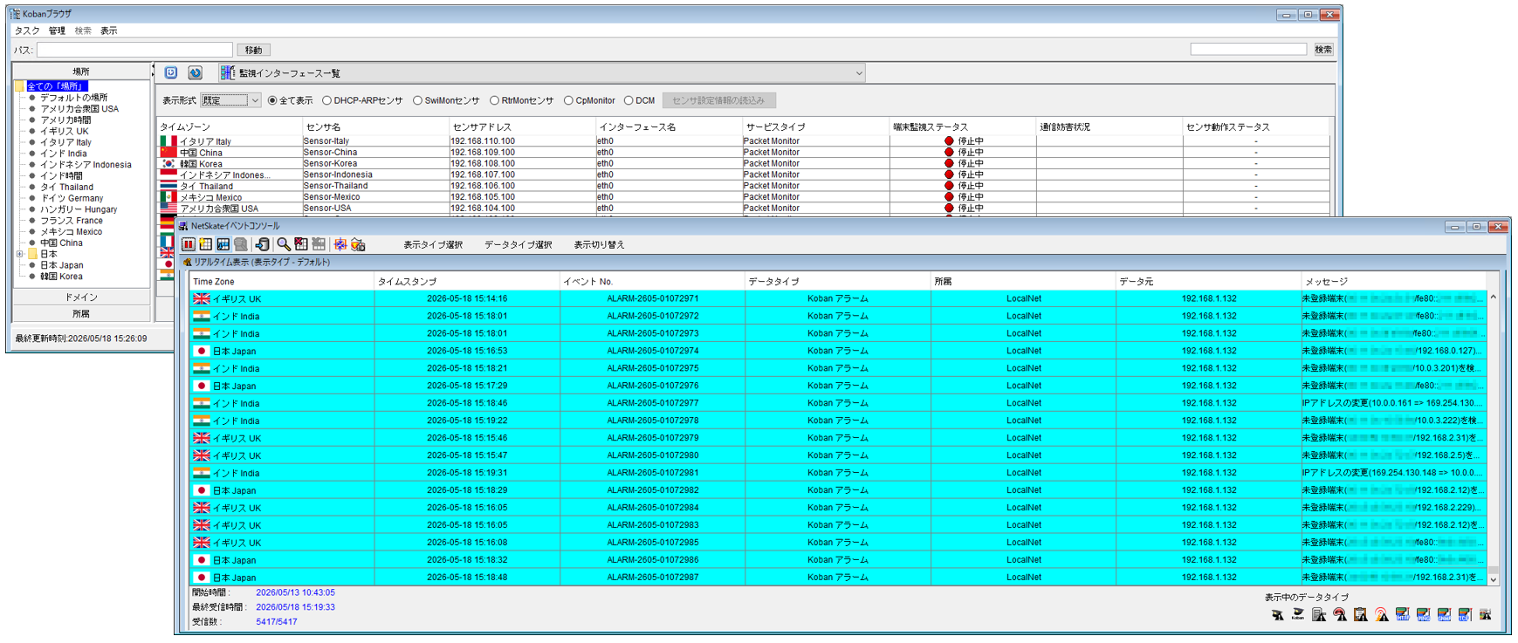Open the 管理 menu in Koban browser
Screen dimensions: 1518x643
point(57,31)
